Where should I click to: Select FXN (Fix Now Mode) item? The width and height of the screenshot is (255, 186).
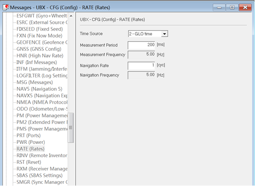coord(39,36)
